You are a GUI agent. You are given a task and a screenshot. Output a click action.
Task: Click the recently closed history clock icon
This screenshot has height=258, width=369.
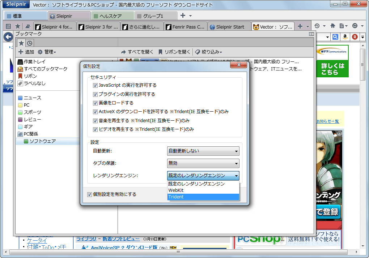pyautogui.click(x=317, y=26)
